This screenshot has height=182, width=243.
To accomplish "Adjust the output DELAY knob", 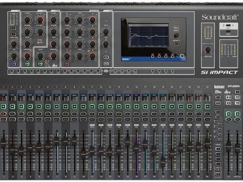I will [106, 32].
